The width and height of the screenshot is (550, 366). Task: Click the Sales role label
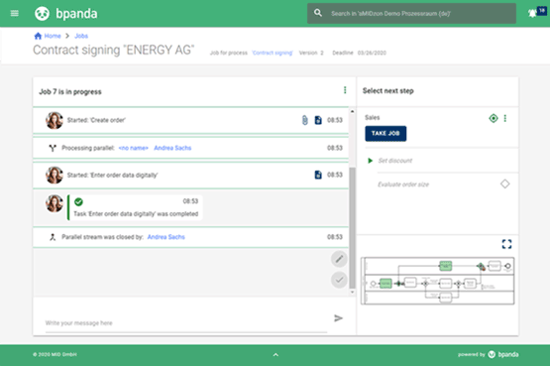click(373, 118)
